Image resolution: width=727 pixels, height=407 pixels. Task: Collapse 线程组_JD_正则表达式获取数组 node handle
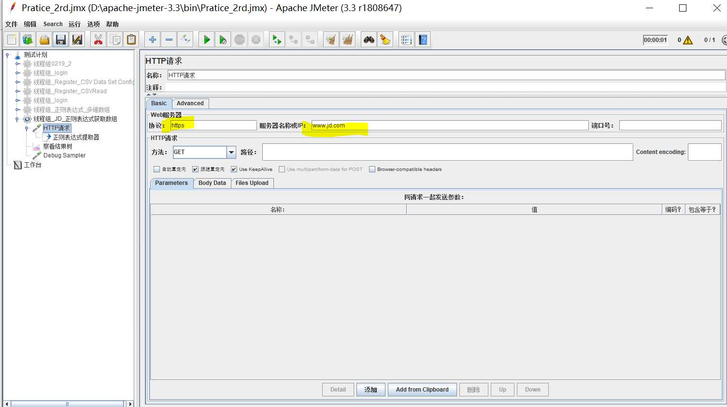17,119
